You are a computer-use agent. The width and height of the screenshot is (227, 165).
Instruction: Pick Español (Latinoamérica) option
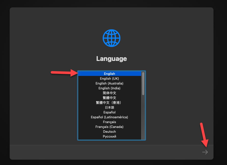(x=109, y=117)
